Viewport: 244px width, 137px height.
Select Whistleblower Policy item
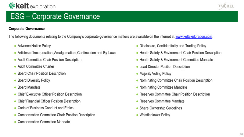click(x=155, y=115)
